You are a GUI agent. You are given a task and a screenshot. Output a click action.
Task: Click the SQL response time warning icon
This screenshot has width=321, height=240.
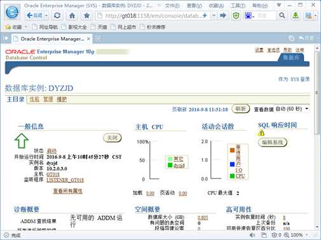click(261, 133)
